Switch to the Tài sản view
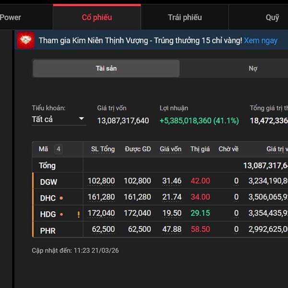The width and height of the screenshot is (288, 288). [x=106, y=69]
